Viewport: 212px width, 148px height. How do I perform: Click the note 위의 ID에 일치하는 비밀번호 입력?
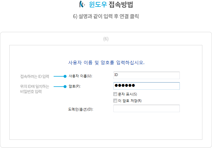click(x=34, y=89)
